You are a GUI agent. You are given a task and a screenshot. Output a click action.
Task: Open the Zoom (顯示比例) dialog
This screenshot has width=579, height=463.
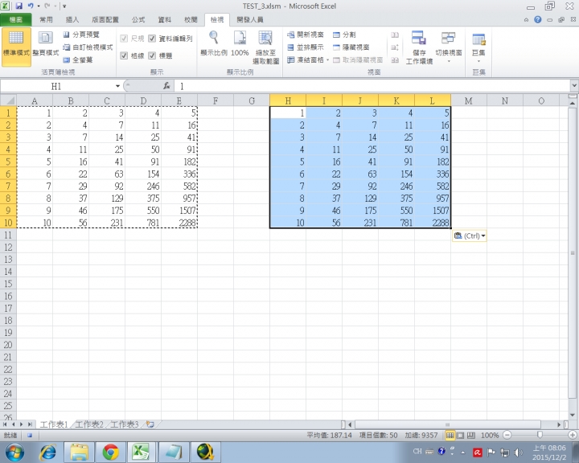point(213,43)
